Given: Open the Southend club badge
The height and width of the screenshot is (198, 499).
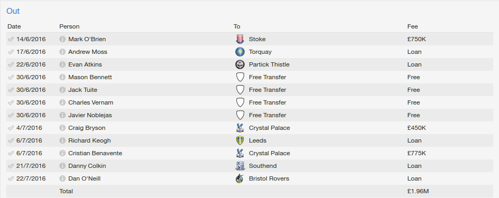Looking at the screenshot, I should (x=239, y=166).
